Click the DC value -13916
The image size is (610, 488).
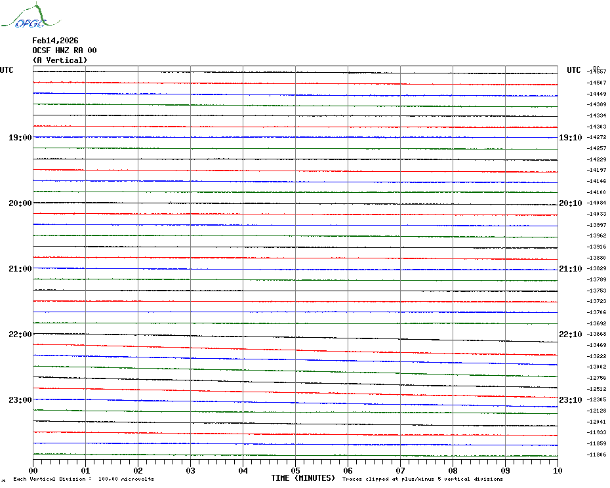tap(596, 247)
